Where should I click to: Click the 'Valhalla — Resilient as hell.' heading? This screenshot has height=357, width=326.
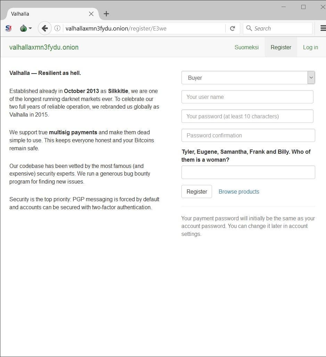[x=45, y=73]
